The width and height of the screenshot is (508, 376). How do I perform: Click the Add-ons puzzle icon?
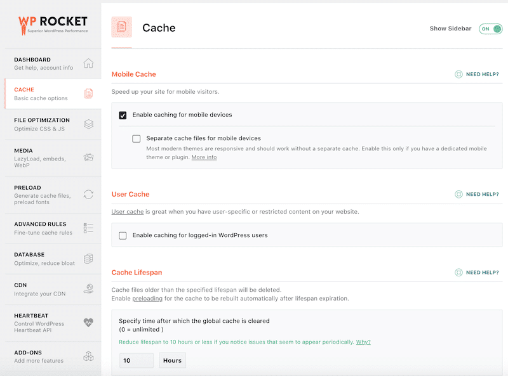pos(88,356)
